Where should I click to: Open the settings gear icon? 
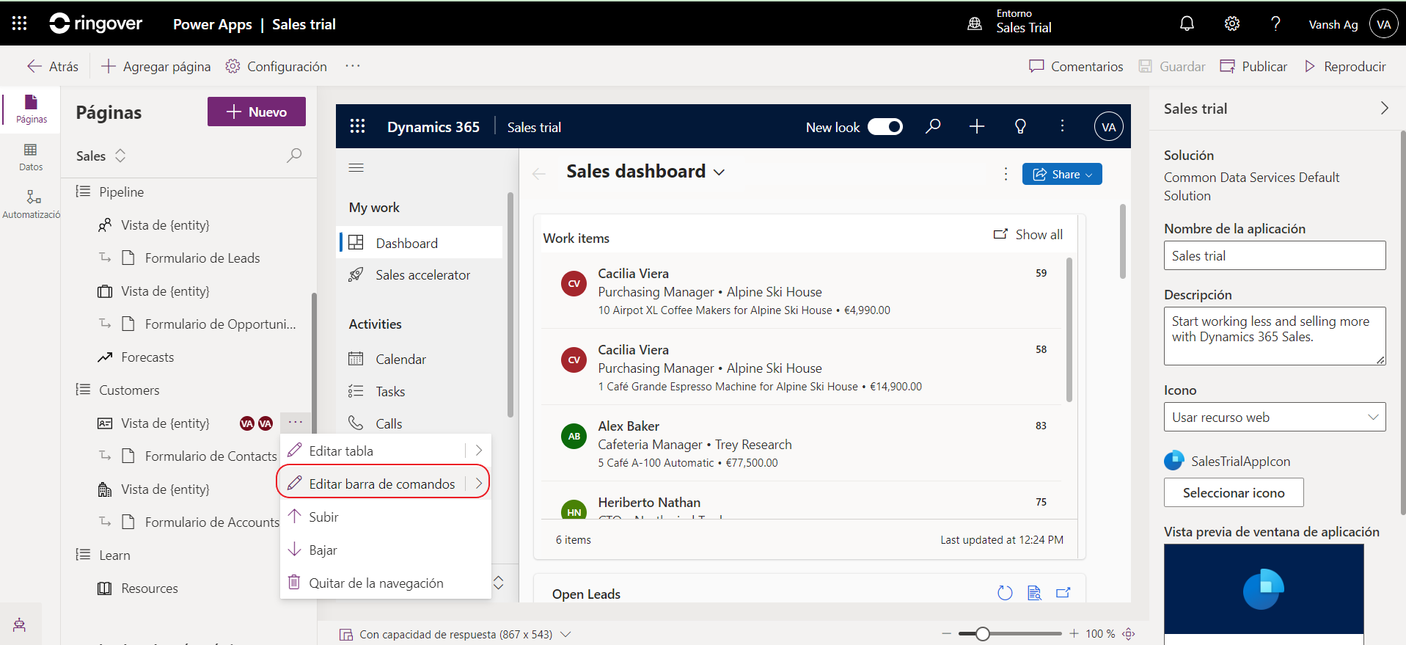click(x=1232, y=23)
